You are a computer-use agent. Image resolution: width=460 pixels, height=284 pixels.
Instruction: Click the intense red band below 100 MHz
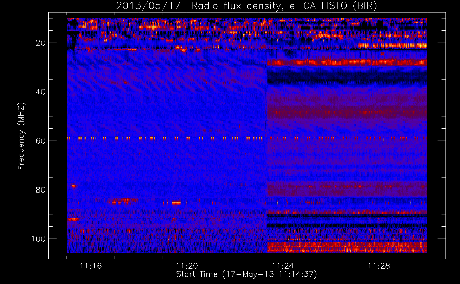tap(347, 247)
